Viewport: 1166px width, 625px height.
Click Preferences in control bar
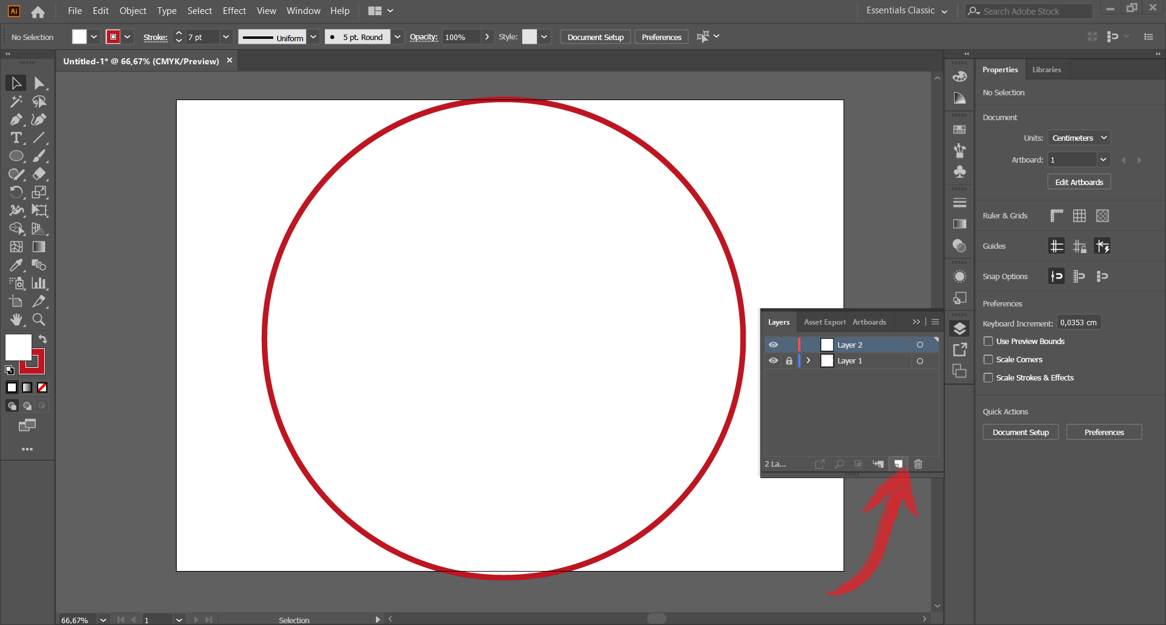[661, 37]
